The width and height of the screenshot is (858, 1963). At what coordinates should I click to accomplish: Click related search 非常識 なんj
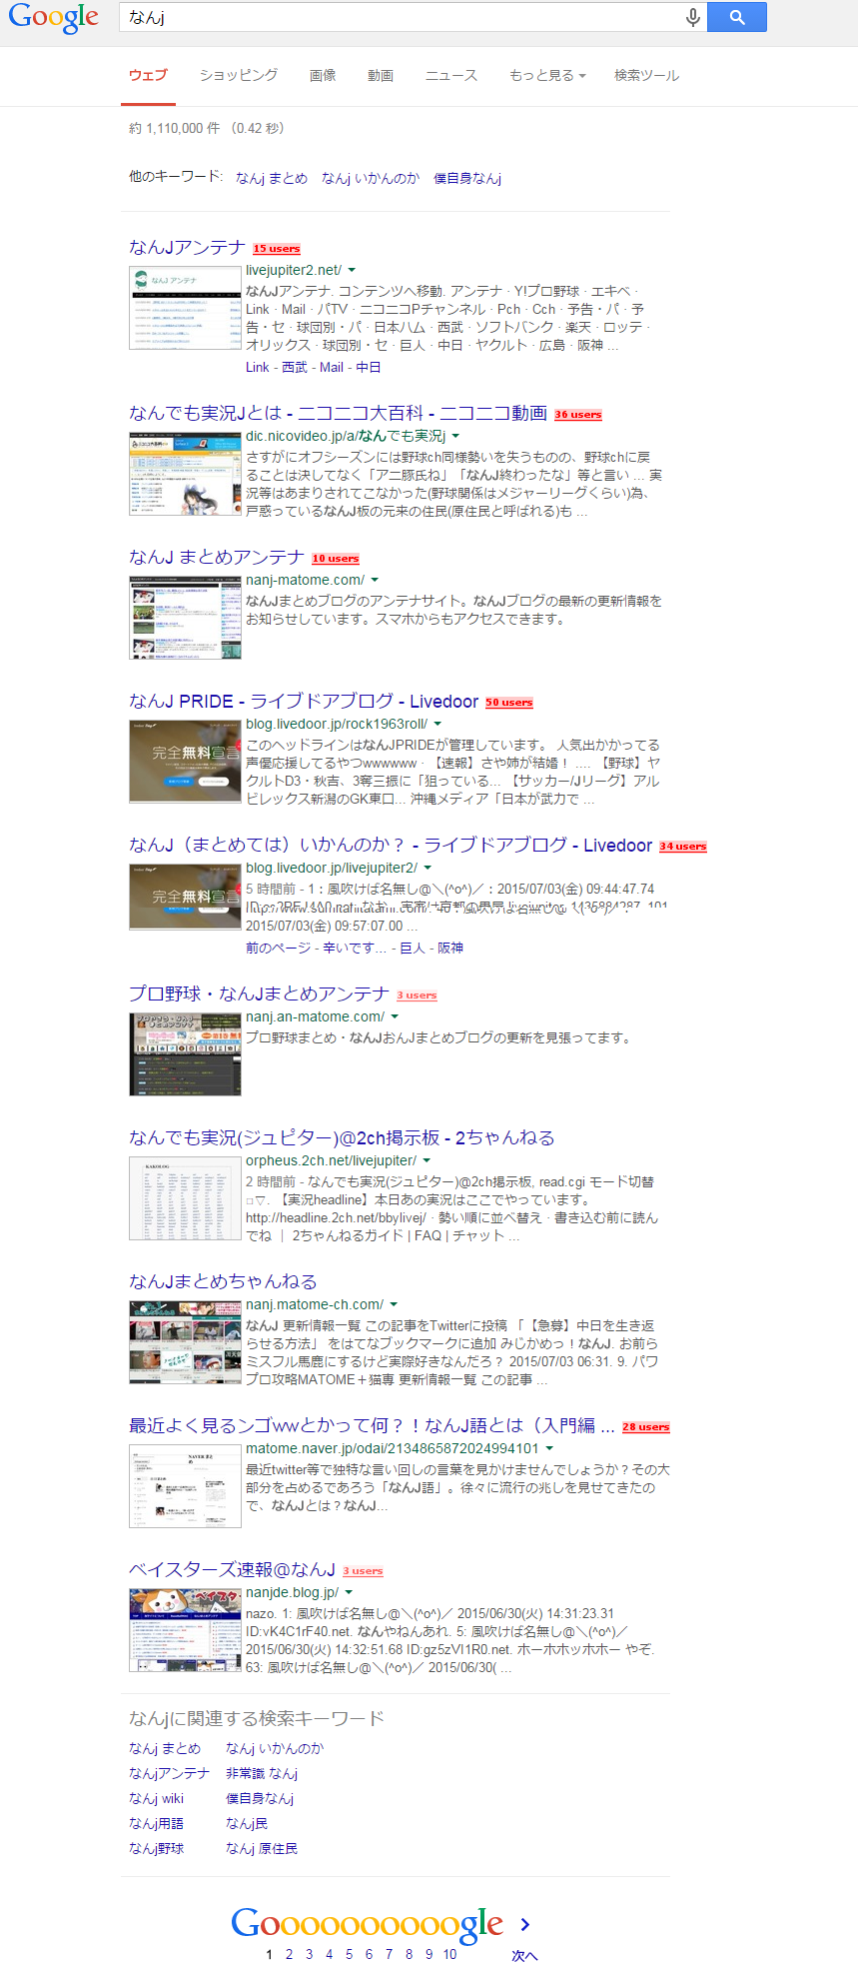pyautogui.click(x=262, y=1773)
